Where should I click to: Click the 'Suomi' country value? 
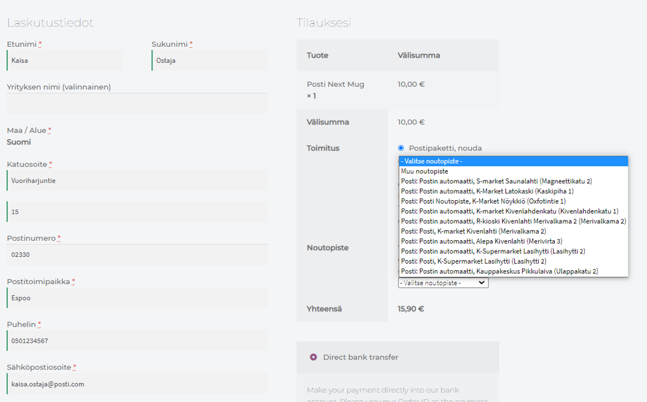click(19, 142)
